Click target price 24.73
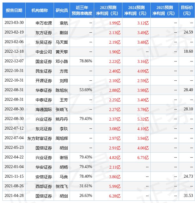This screenshot has width=195, height=203. click(188, 176)
